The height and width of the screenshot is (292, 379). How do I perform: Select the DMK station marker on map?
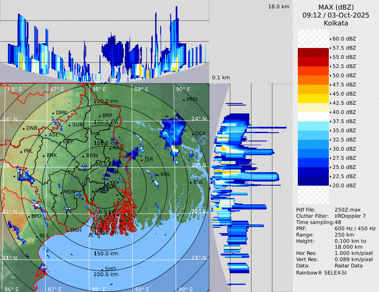(54, 113)
